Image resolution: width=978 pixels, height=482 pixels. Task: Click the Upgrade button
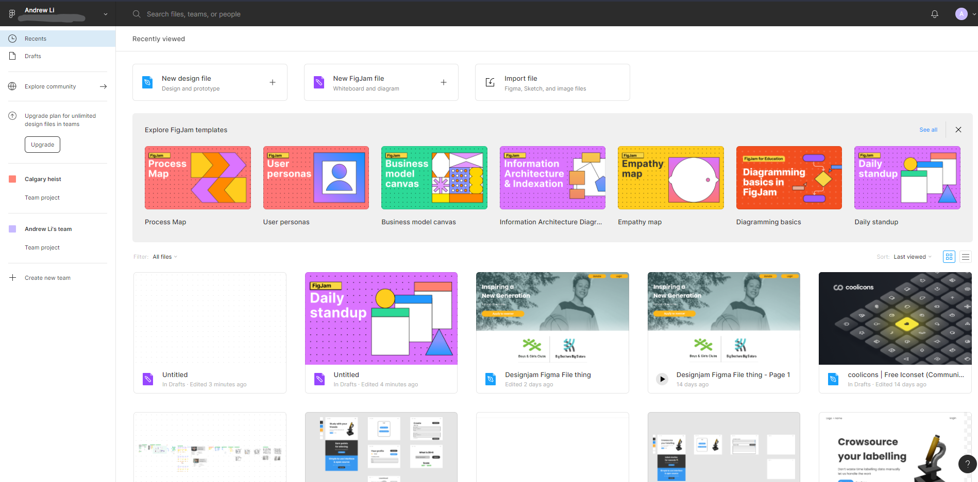pos(42,145)
